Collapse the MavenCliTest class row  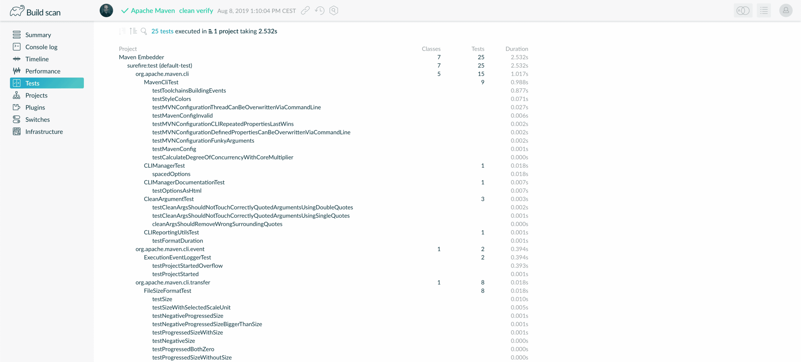click(161, 82)
